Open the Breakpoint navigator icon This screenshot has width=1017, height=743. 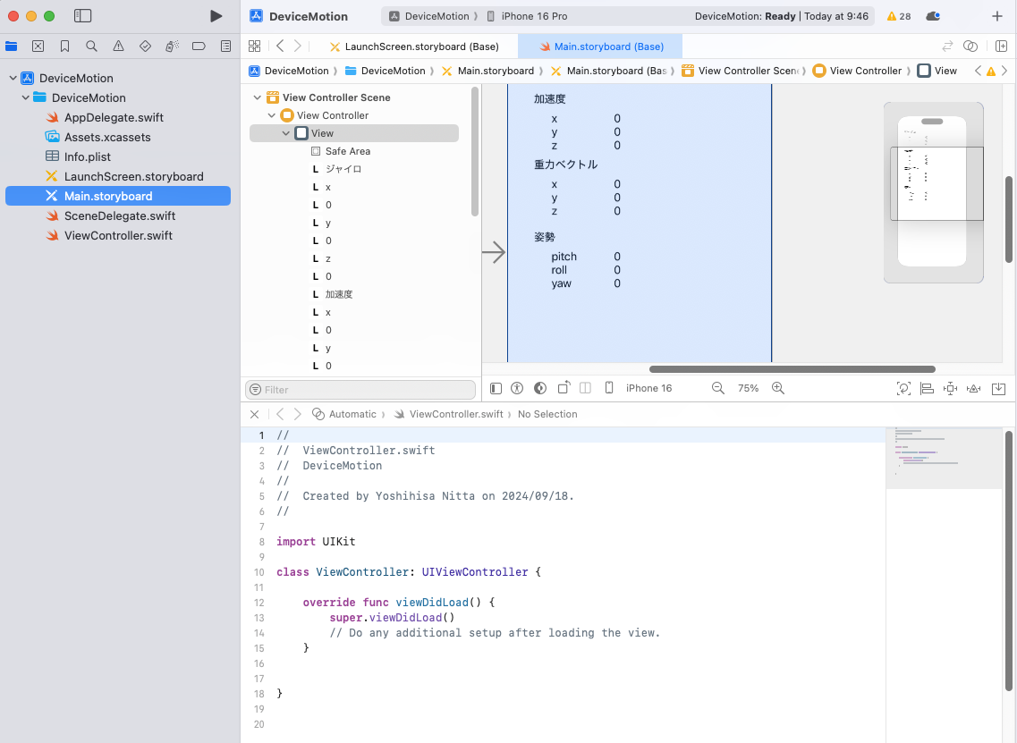coord(199,46)
